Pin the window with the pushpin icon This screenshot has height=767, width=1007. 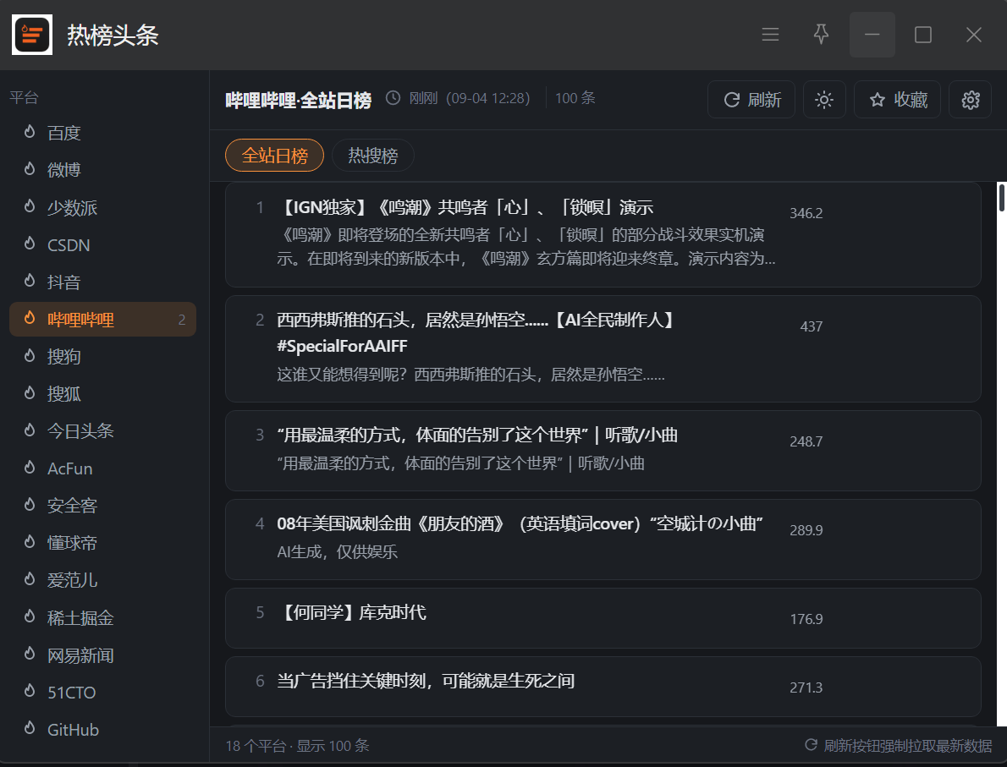(821, 35)
